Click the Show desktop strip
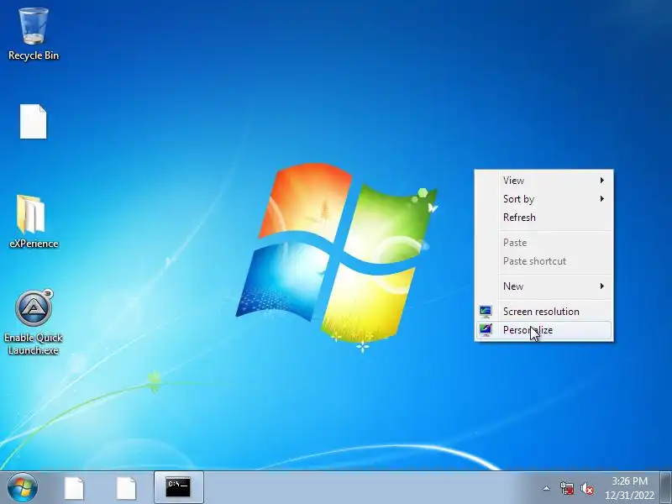Image resolution: width=672 pixels, height=504 pixels. pyautogui.click(x=666, y=488)
